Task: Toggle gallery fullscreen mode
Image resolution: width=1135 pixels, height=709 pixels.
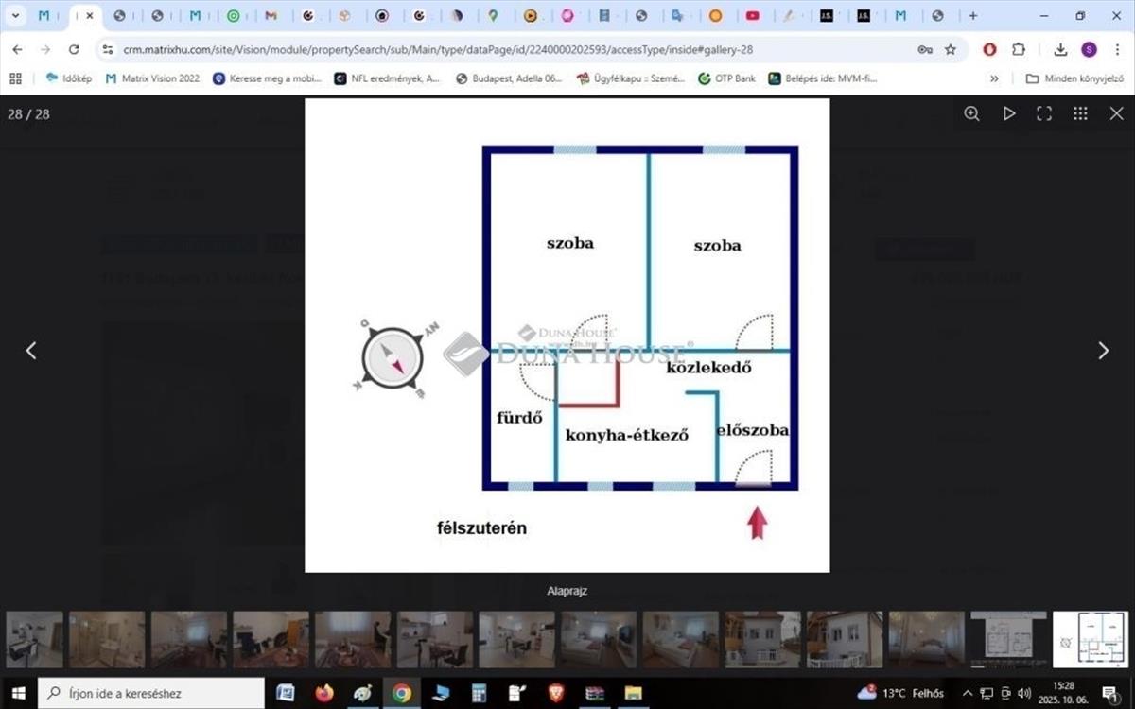Action: tap(1044, 113)
